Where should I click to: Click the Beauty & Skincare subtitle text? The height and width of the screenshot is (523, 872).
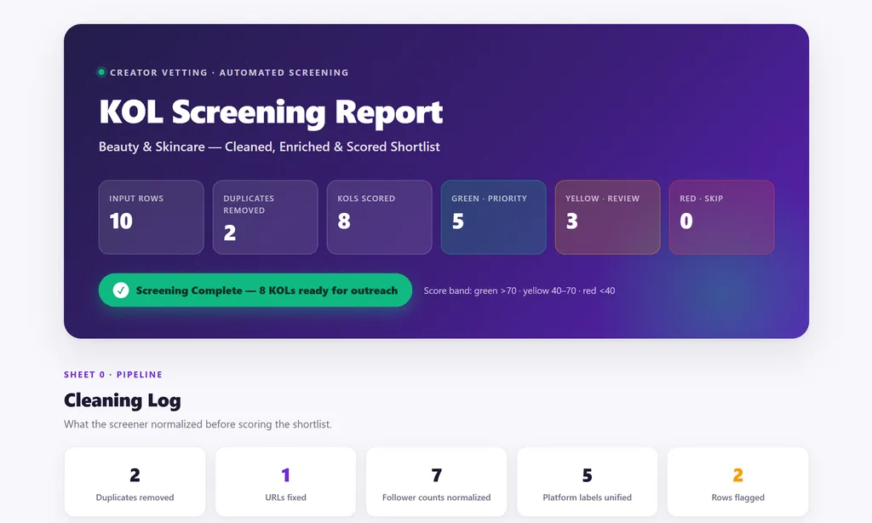(269, 147)
